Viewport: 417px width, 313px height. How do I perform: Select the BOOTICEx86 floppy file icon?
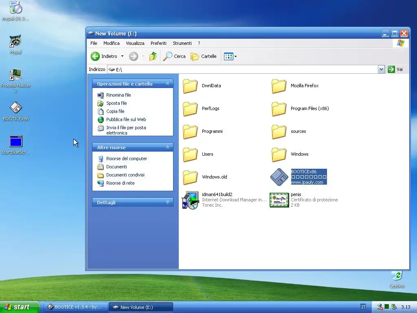[279, 177]
